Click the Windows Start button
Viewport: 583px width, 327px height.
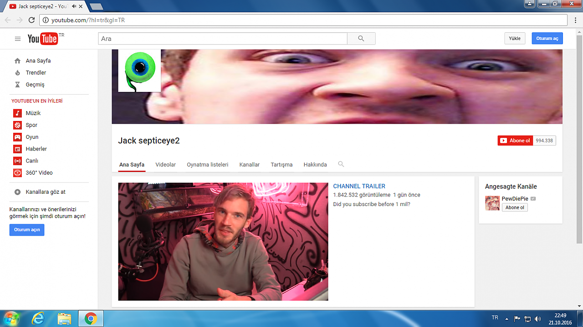click(11, 318)
